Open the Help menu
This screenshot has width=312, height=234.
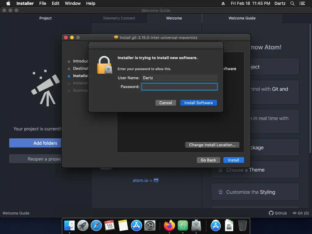90,3
